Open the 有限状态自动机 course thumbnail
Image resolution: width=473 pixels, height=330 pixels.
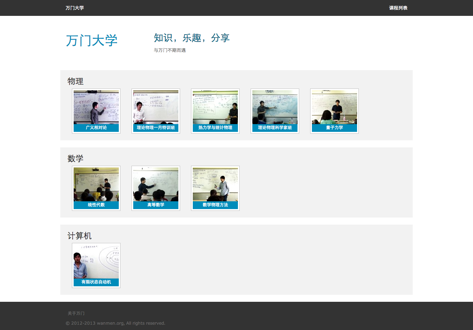click(x=96, y=261)
